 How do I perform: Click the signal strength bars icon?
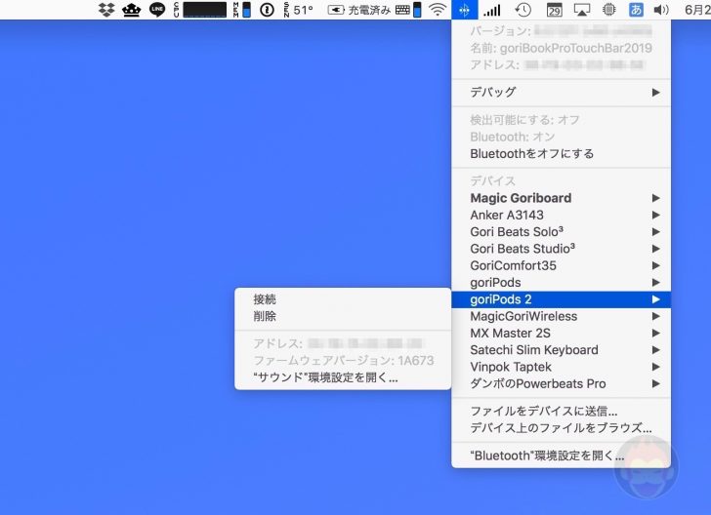click(x=492, y=10)
